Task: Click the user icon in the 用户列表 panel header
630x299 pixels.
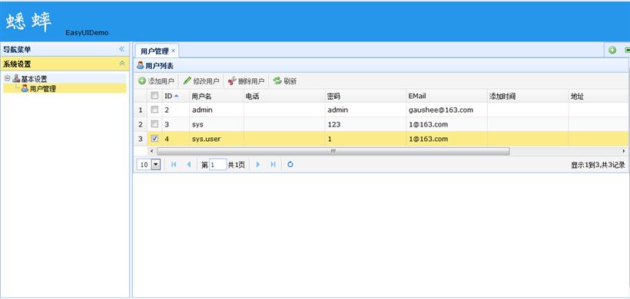Action: tap(141, 65)
